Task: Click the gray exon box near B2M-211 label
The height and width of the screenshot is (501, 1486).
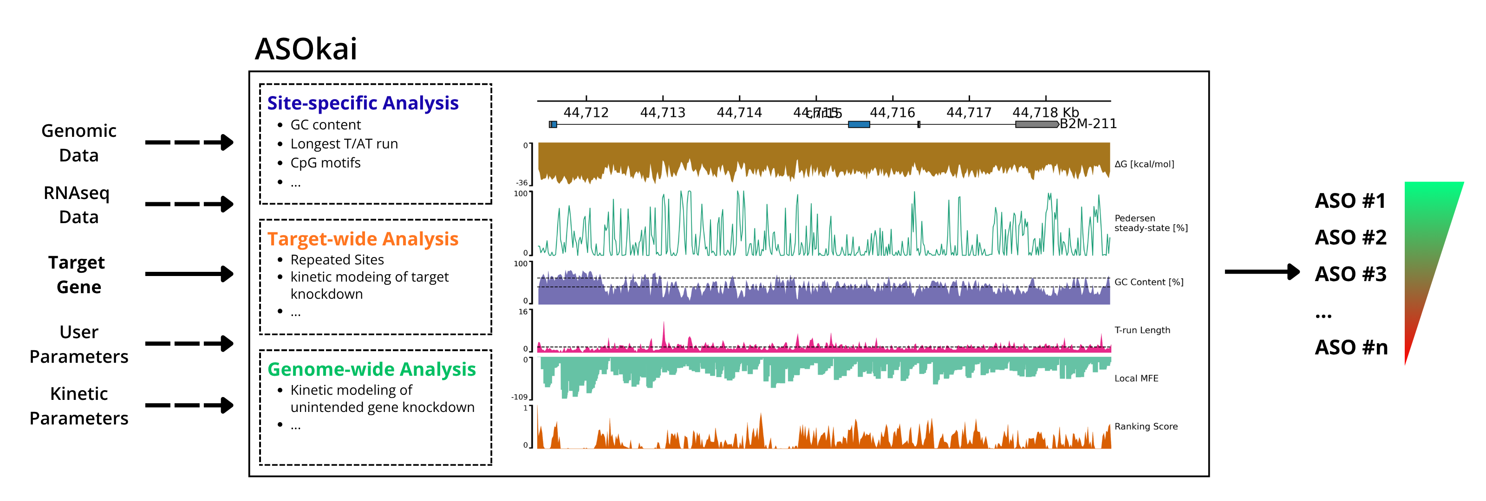Action: (x=1036, y=124)
